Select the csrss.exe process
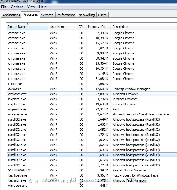Image resolution: width=177 pixels, height=190 pixels. point(92,84)
